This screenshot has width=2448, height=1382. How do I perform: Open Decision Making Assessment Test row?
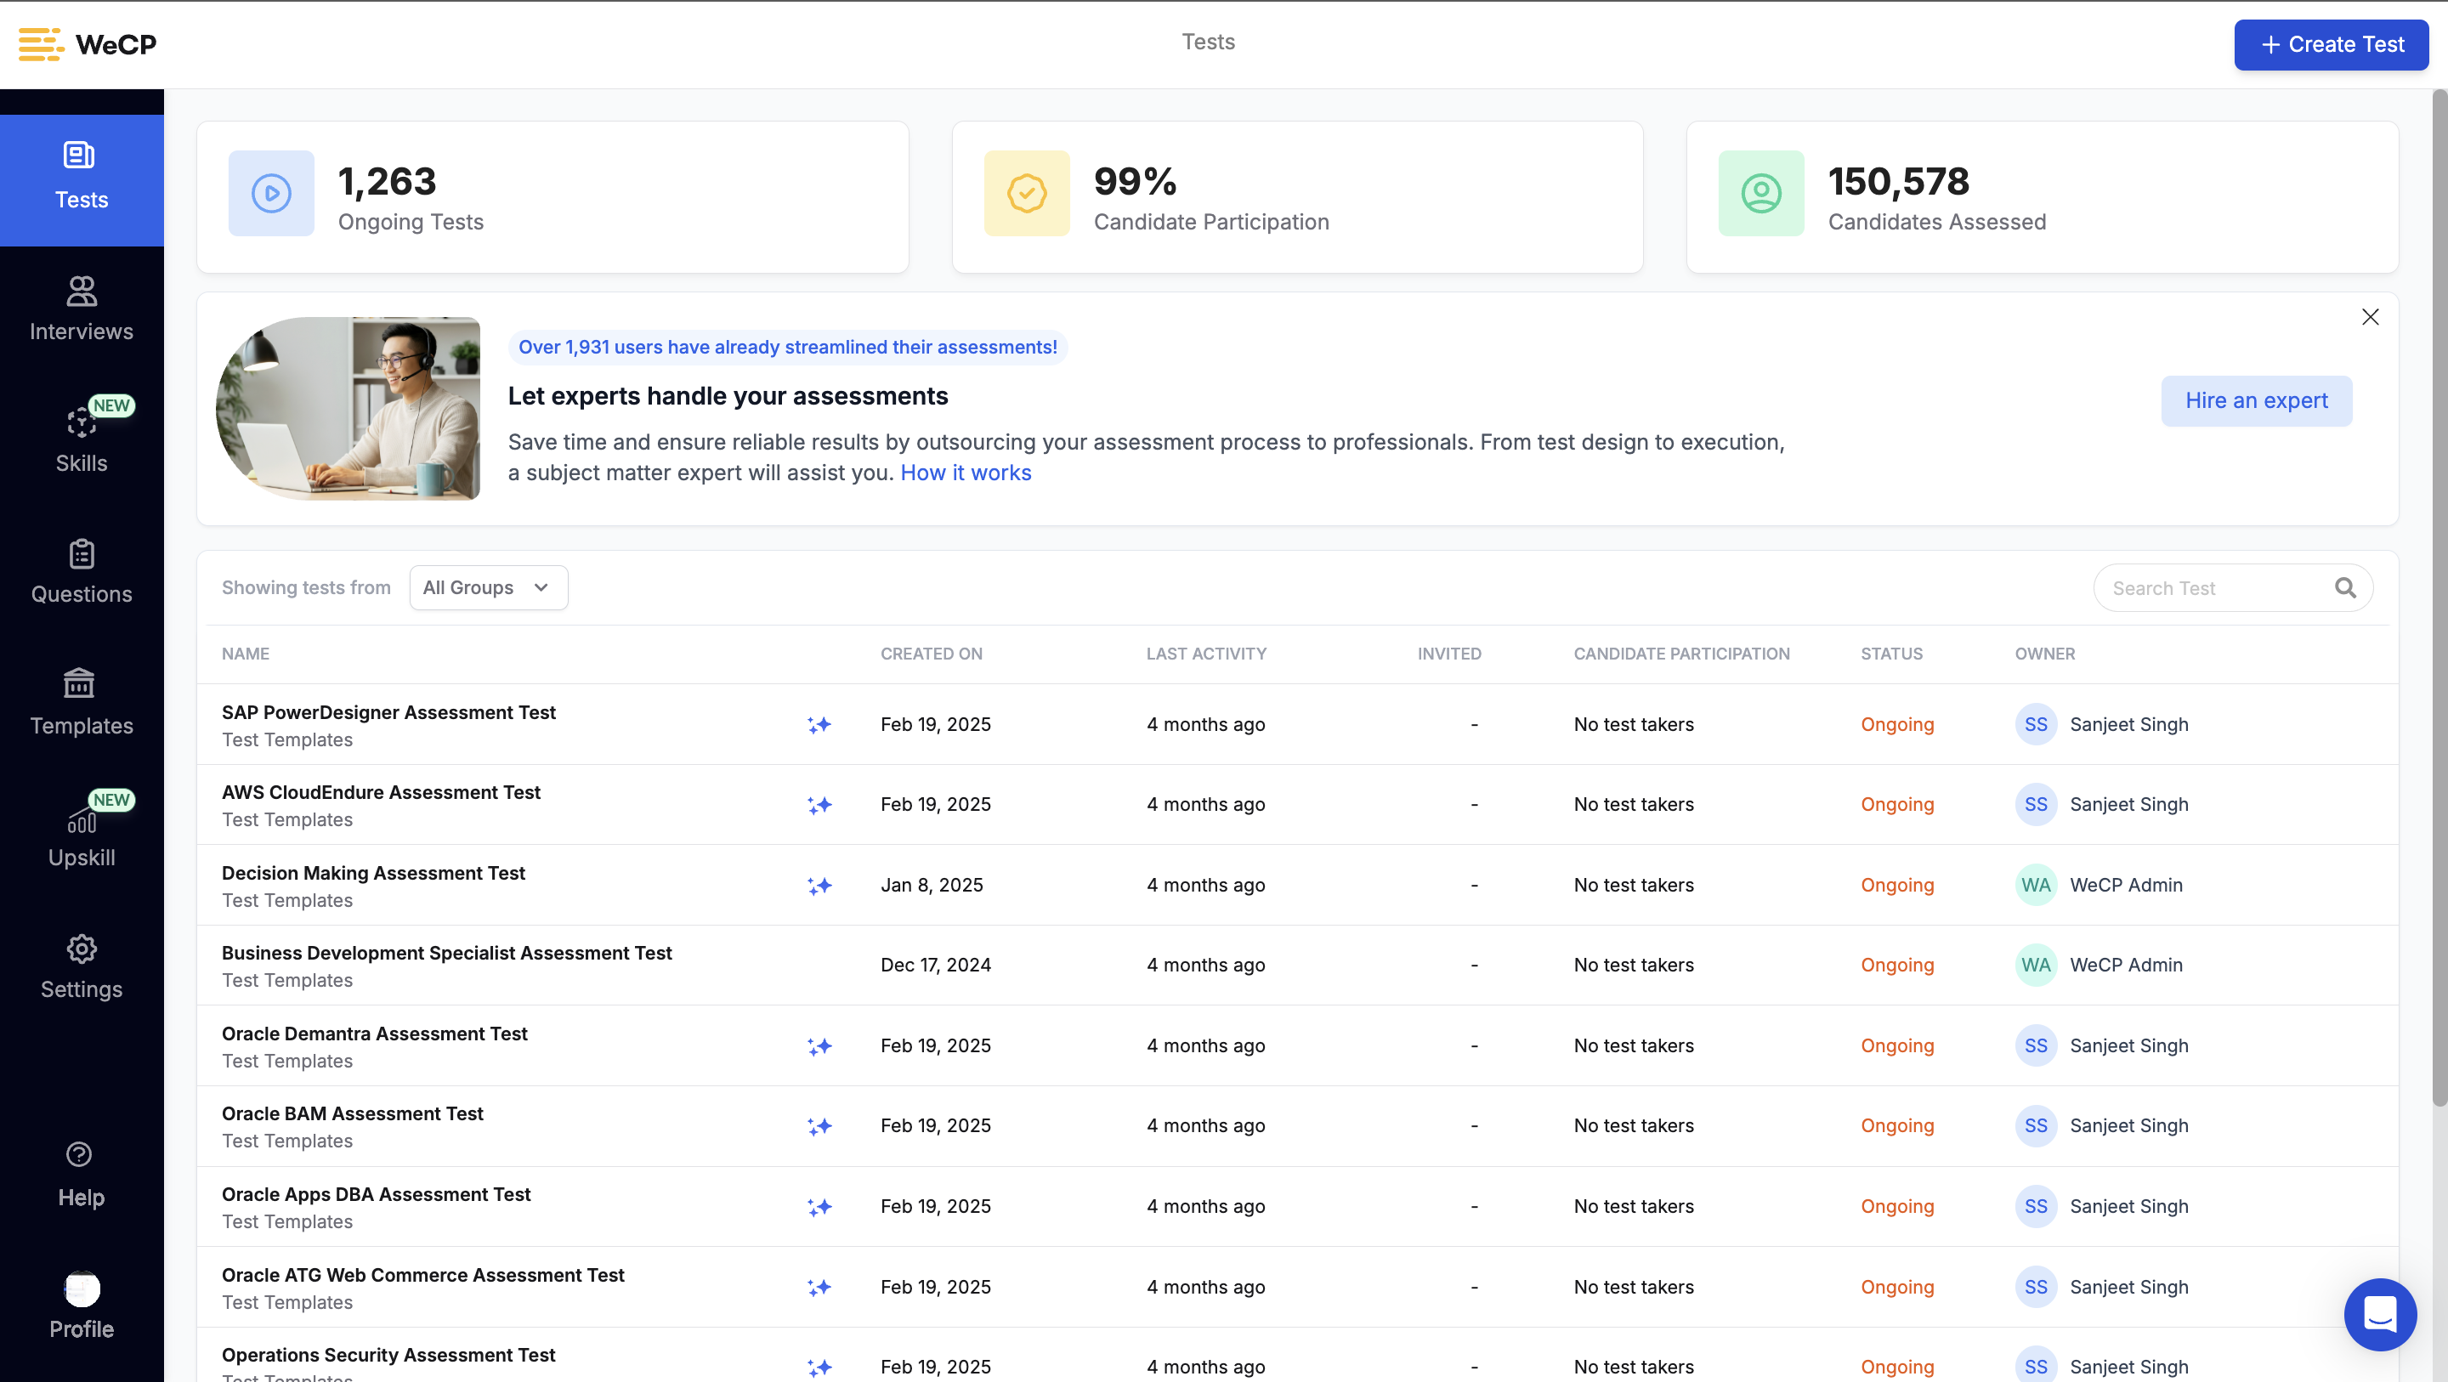tap(372, 873)
